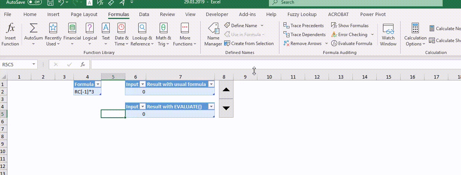Click the formula bar input area
Screen dimensions: 461x175
[x=275, y=64]
